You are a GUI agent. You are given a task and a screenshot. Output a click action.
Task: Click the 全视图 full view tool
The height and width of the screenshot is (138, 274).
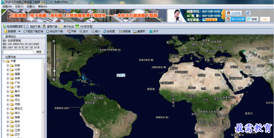click(109, 31)
